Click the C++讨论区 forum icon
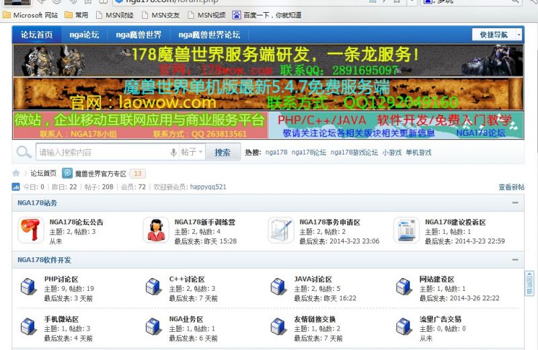 153,287
